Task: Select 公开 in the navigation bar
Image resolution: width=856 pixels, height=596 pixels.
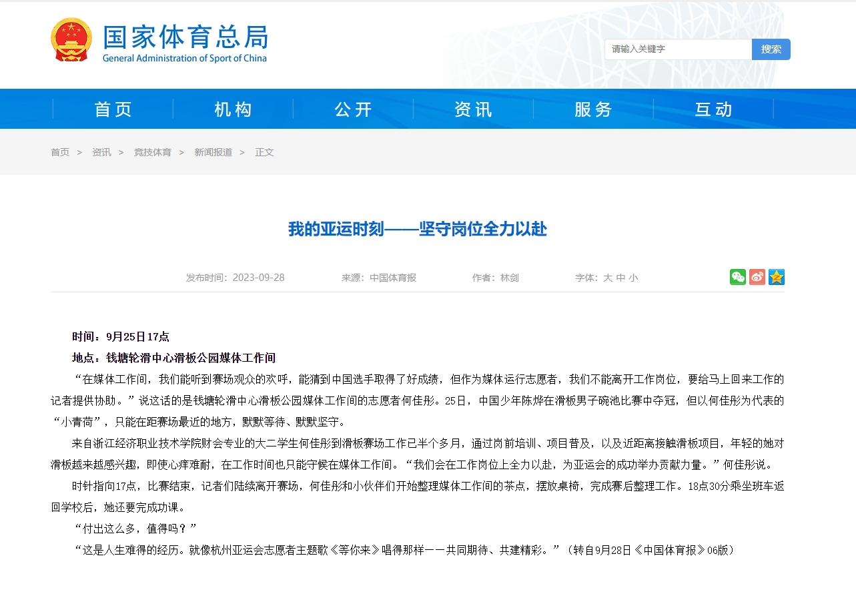Action: click(x=354, y=109)
